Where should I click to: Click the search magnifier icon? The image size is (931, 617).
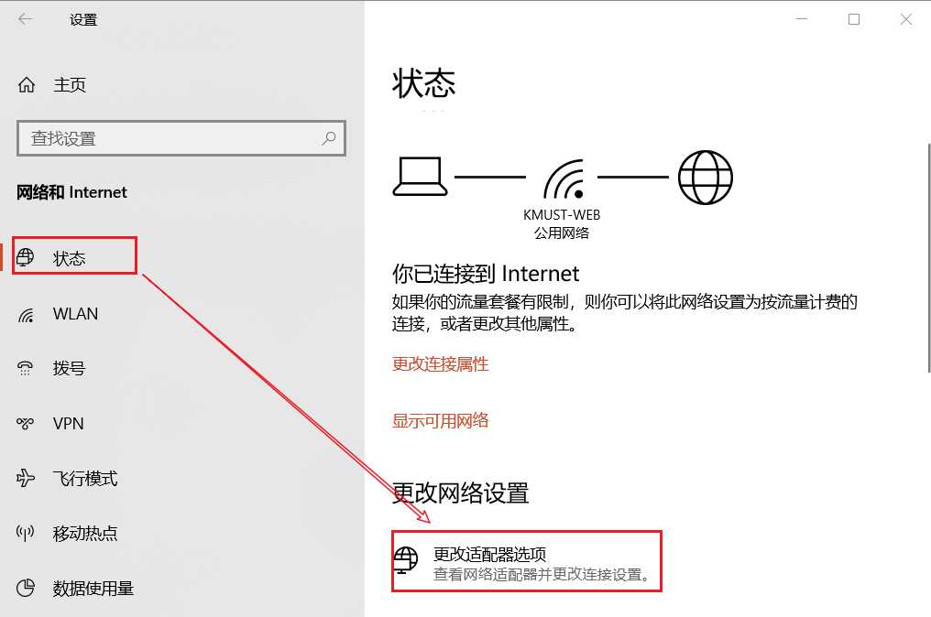click(328, 138)
